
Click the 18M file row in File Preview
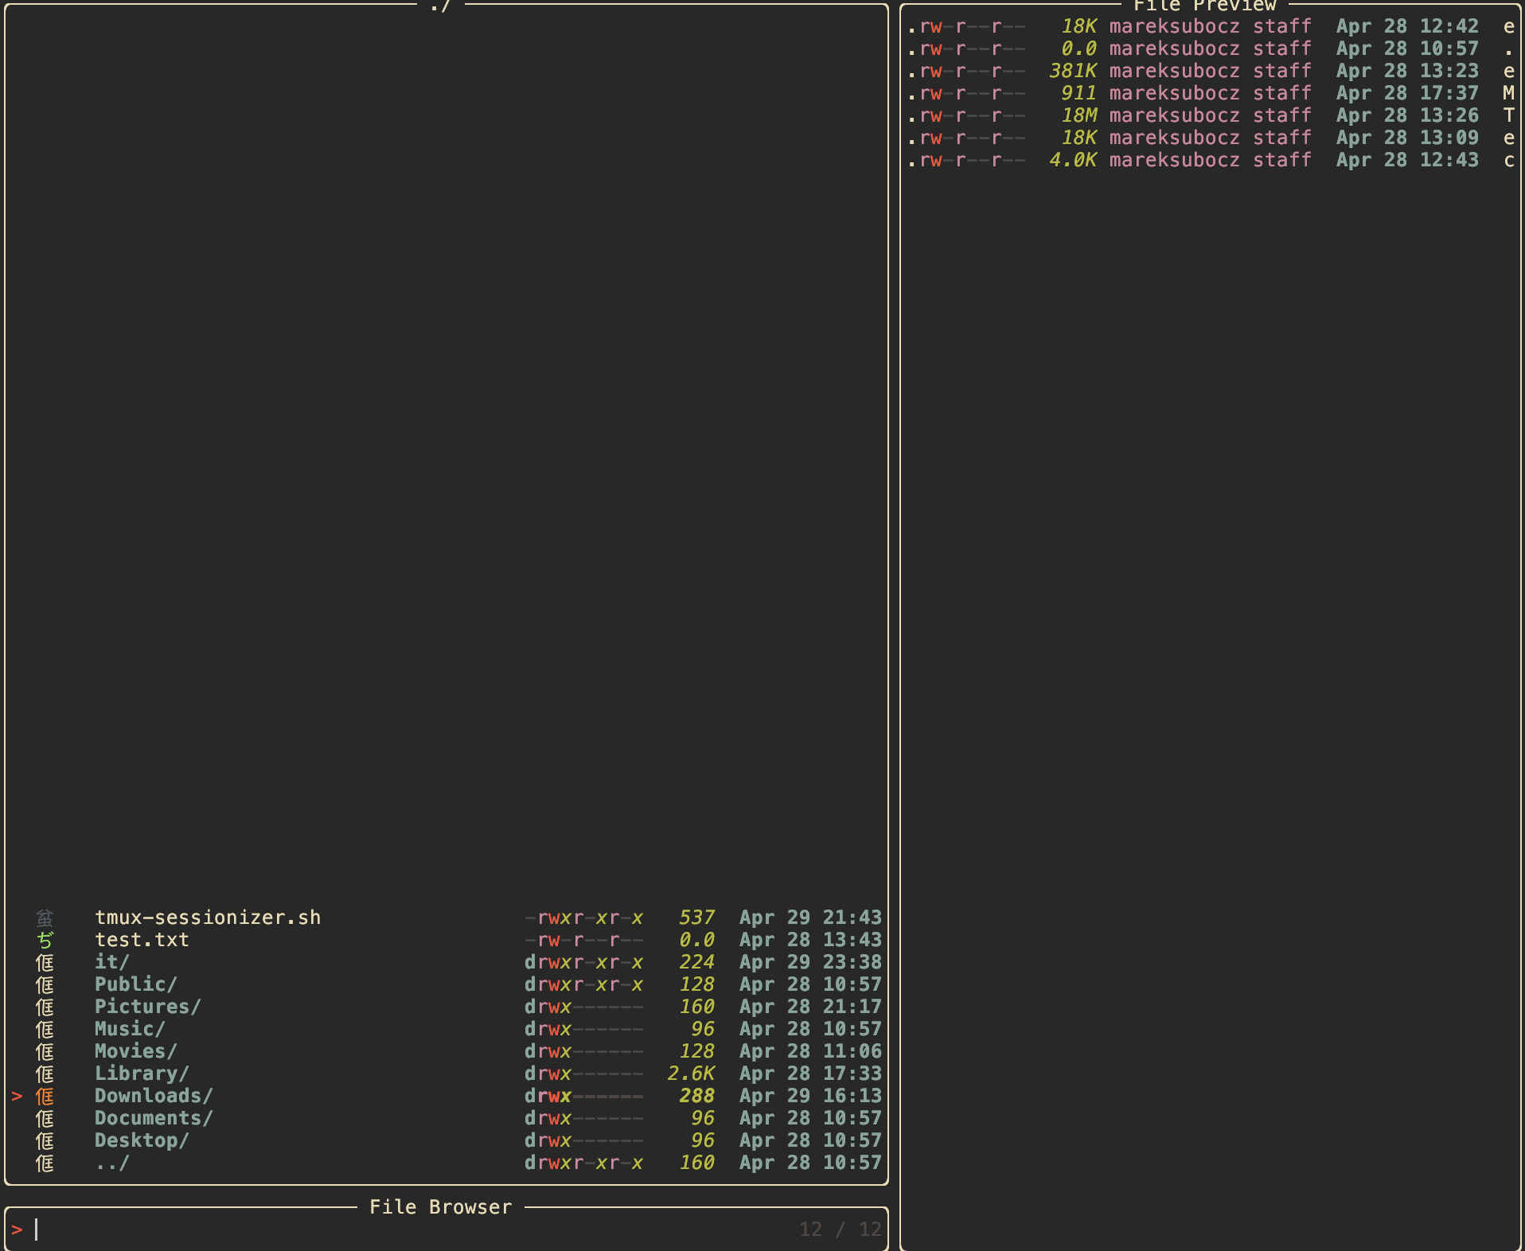[x=1194, y=115]
